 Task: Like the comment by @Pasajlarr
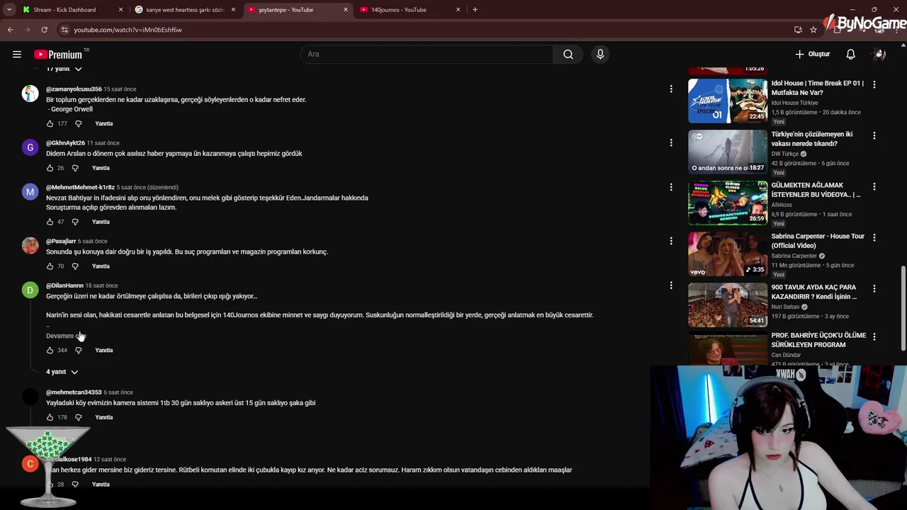point(50,266)
